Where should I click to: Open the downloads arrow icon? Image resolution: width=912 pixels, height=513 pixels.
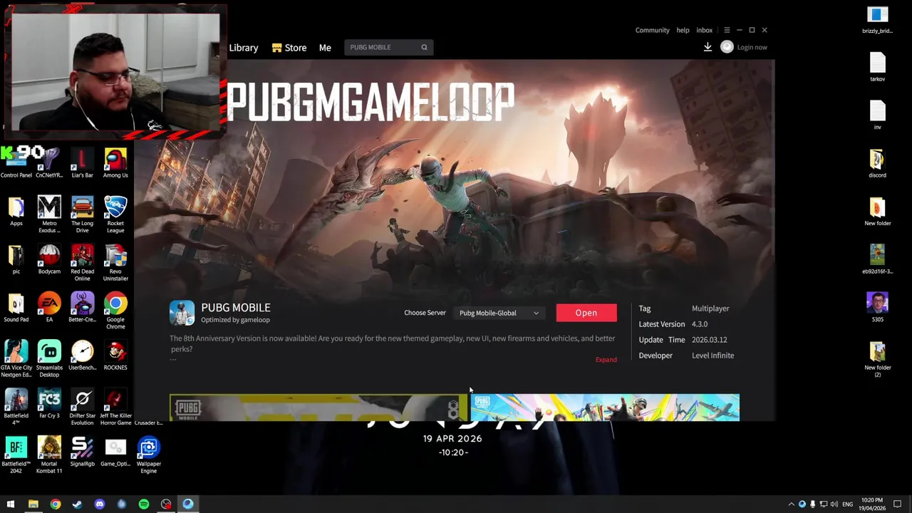pyautogui.click(x=708, y=47)
